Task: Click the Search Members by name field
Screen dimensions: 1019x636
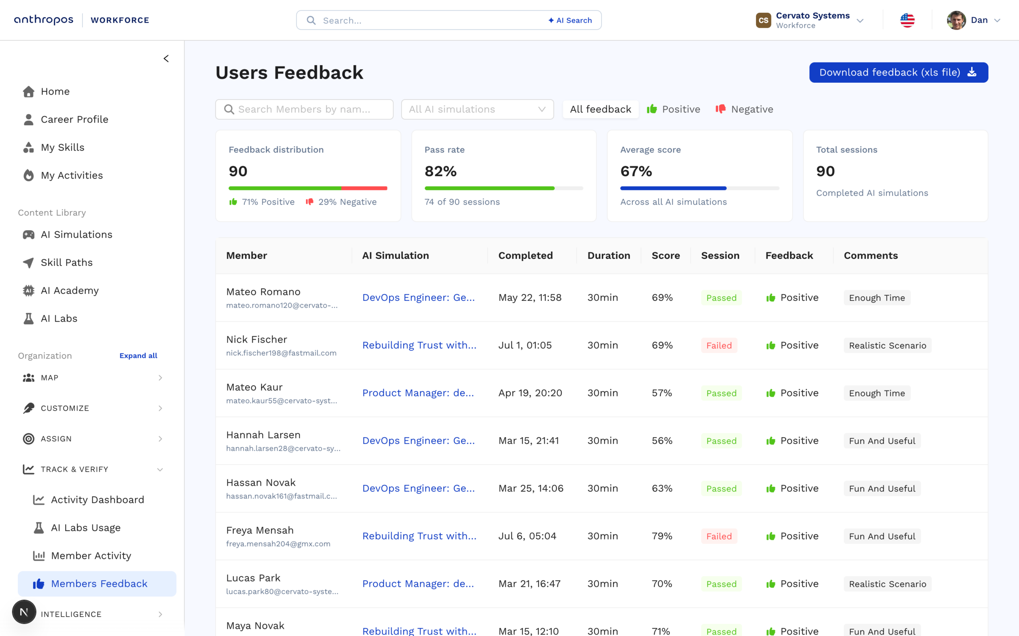Action: (304, 109)
